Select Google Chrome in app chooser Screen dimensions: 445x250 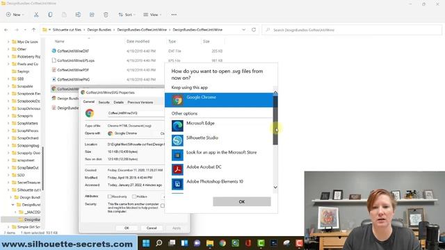219,100
